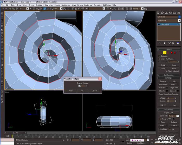This screenshot has height=145, width=182.
Task: Open the reference coordinate View dropdown
Action: [x=61, y=9]
